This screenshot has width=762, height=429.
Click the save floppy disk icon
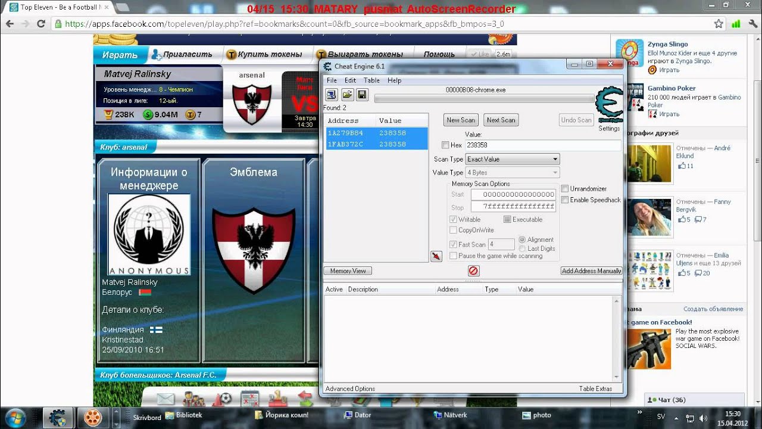coord(362,95)
